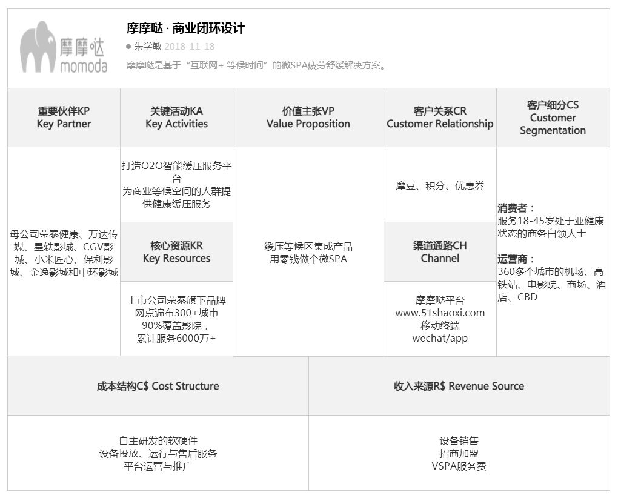This screenshot has height=498, width=618.
Task: Select the 渠道通路CH Channel header
Action: (x=440, y=252)
